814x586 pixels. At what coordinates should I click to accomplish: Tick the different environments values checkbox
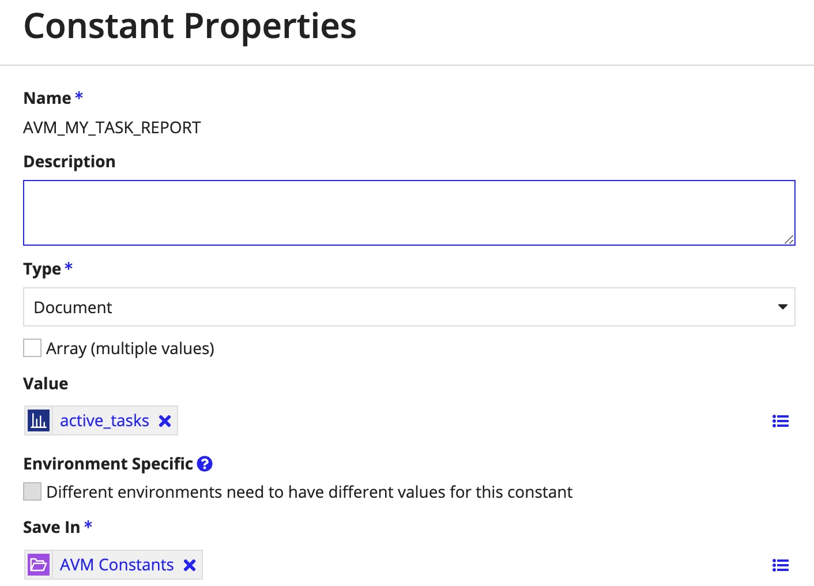(32, 491)
